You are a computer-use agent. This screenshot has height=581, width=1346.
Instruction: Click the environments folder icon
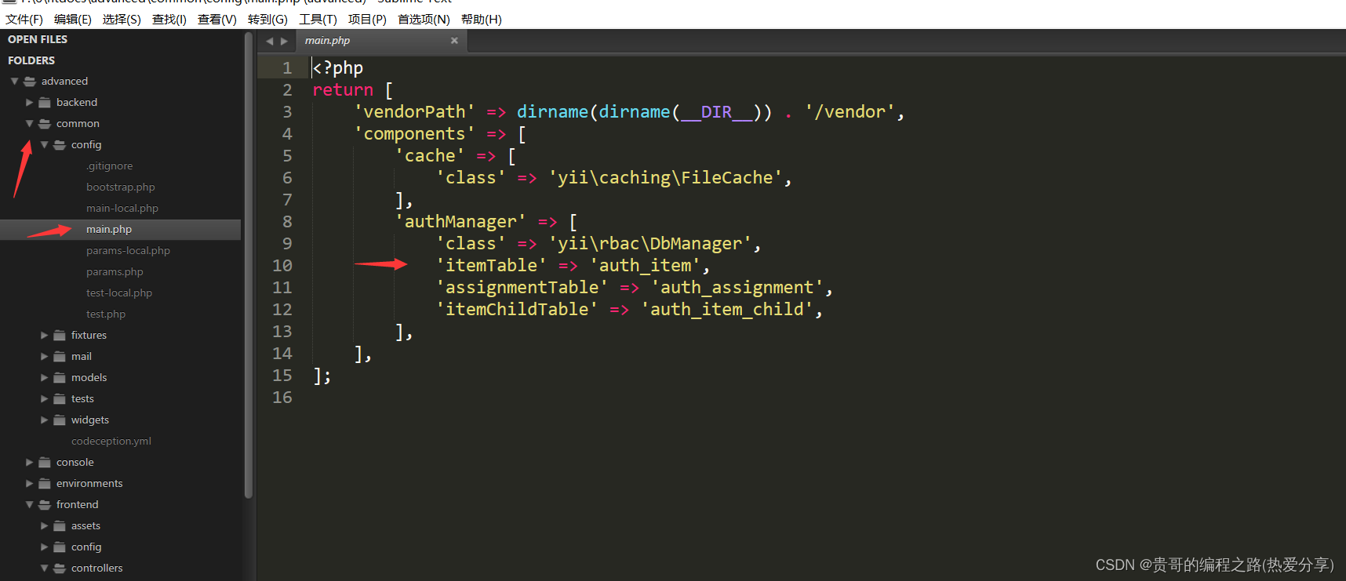(45, 484)
